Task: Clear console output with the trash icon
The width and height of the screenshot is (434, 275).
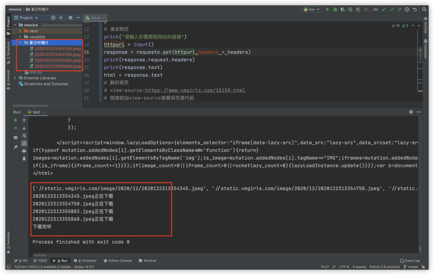Action: click(x=24, y=158)
